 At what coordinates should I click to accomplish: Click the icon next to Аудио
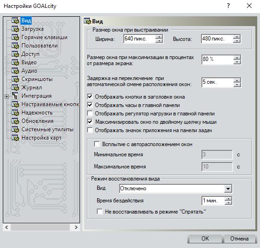15,71
